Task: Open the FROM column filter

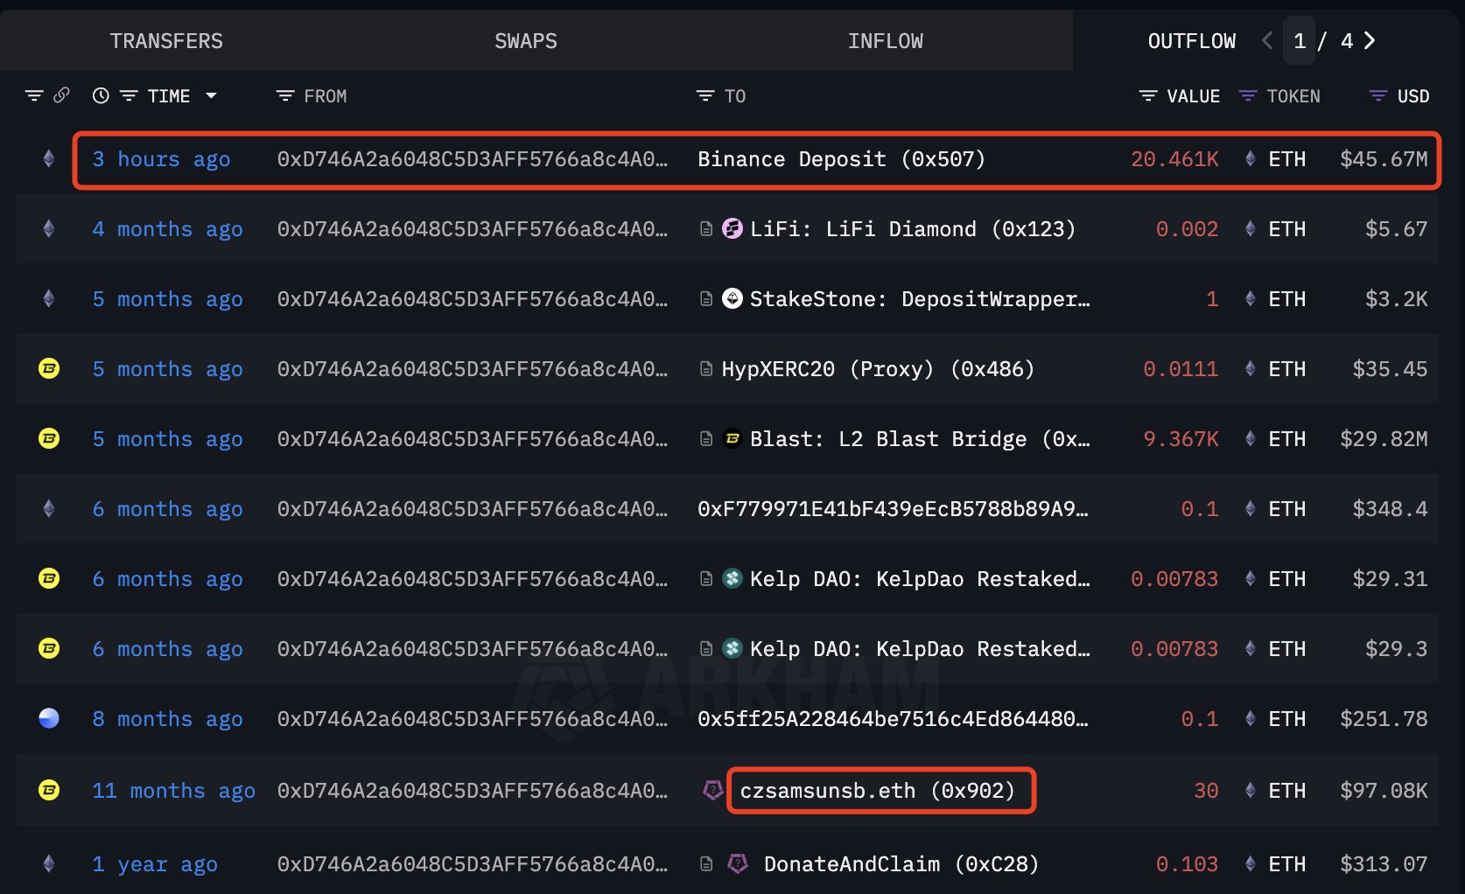Action: pyautogui.click(x=285, y=95)
